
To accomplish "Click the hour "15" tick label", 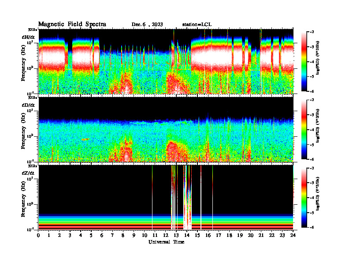I will pyautogui.click(x=197, y=236).
